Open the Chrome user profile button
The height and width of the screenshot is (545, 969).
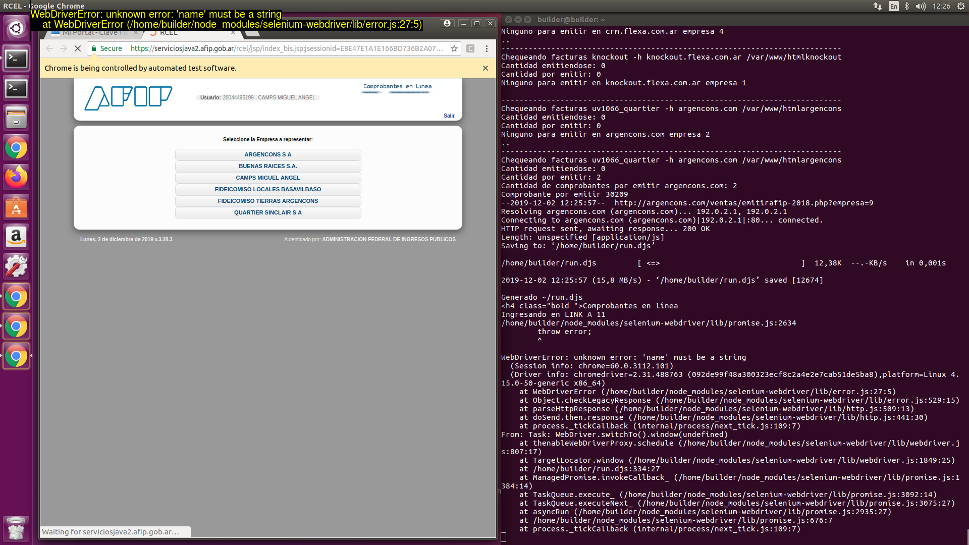click(x=447, y=23)
